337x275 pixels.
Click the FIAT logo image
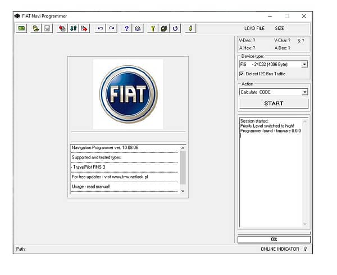coord(128,94)
